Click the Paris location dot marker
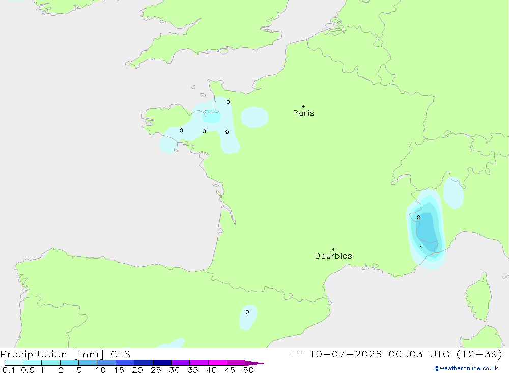The height and width of the screenshot is (373, 509). (x=303, y=106)
